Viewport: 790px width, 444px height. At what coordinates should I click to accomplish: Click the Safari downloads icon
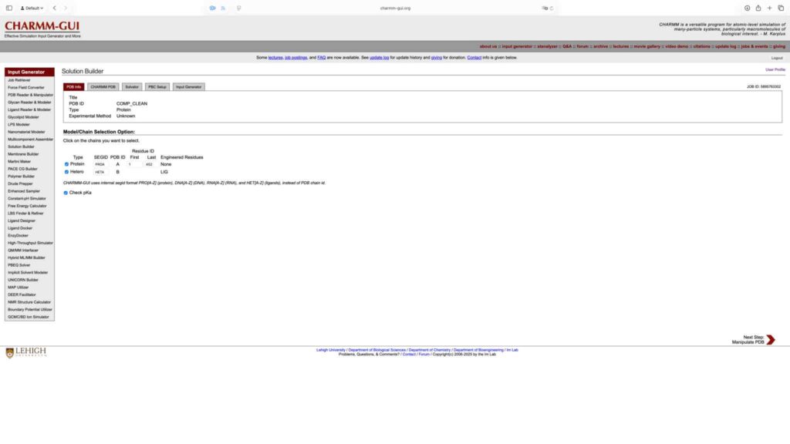pyautogui.click(x=747, y=8)
